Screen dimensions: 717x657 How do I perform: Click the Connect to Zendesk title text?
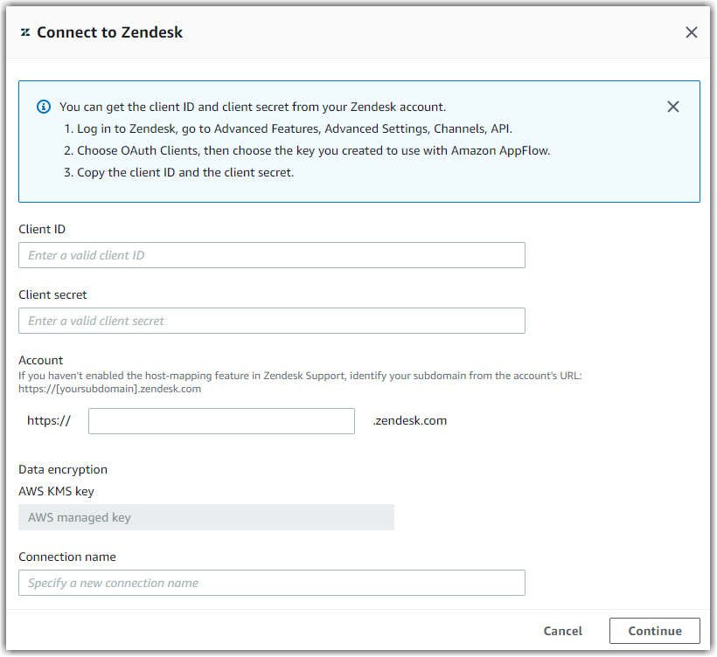click(x=109, y=31)
